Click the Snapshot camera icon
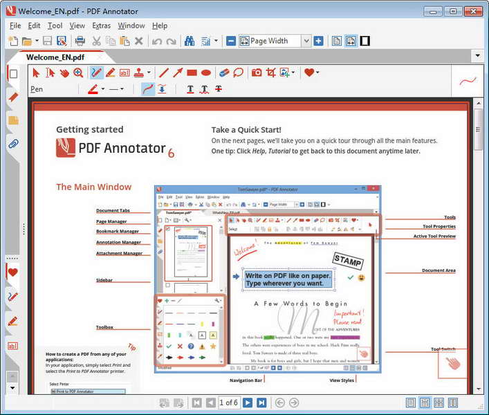 [x=257, y=73]
